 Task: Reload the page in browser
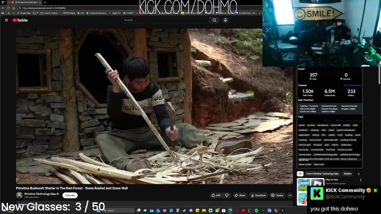pos(8,8)
